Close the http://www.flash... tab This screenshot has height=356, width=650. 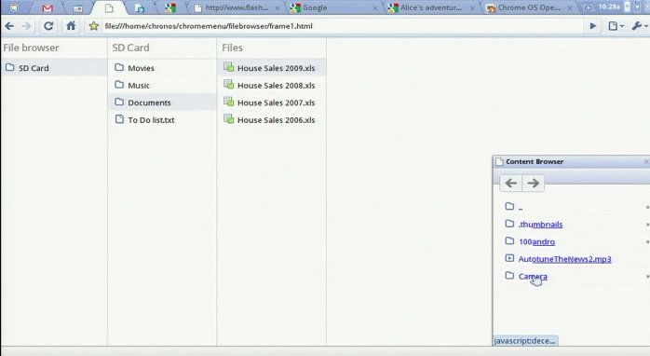point(277,7)
